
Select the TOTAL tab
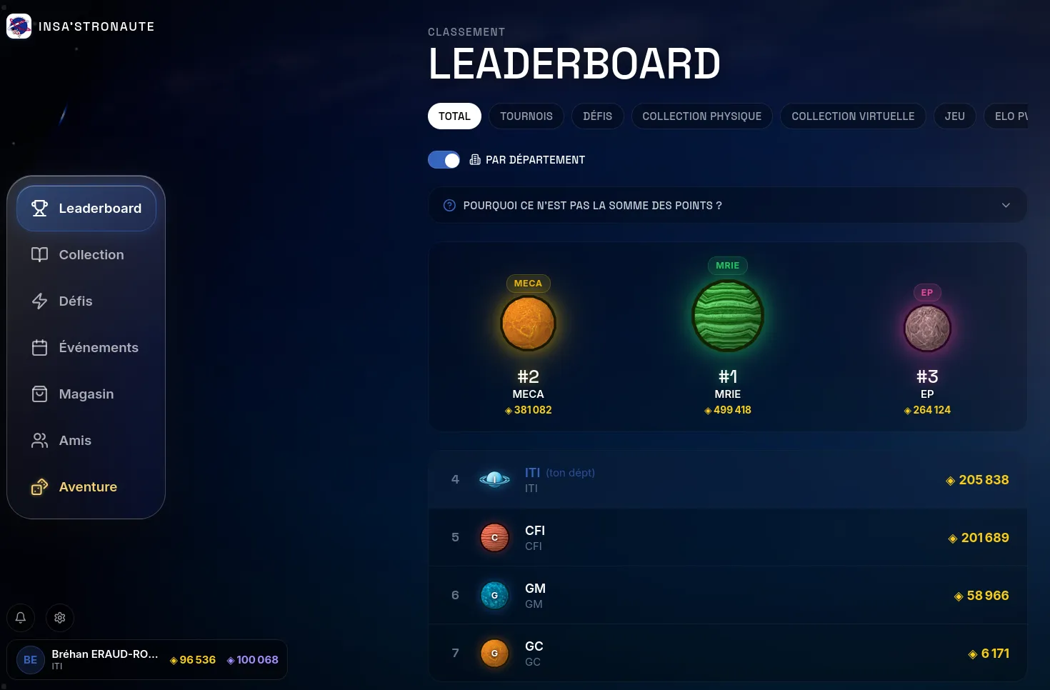coord(454,116)
